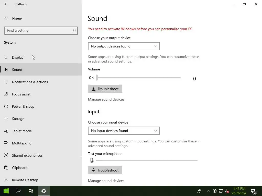Viewport: 262px width, 196px height.
Task: Click the Tablet mode icon
Action: [6, 131]
